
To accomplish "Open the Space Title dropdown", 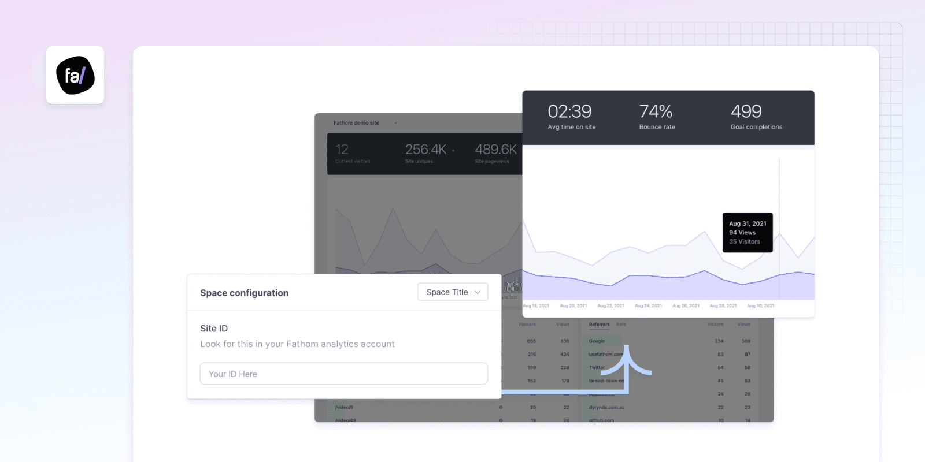I will (453, 292).
